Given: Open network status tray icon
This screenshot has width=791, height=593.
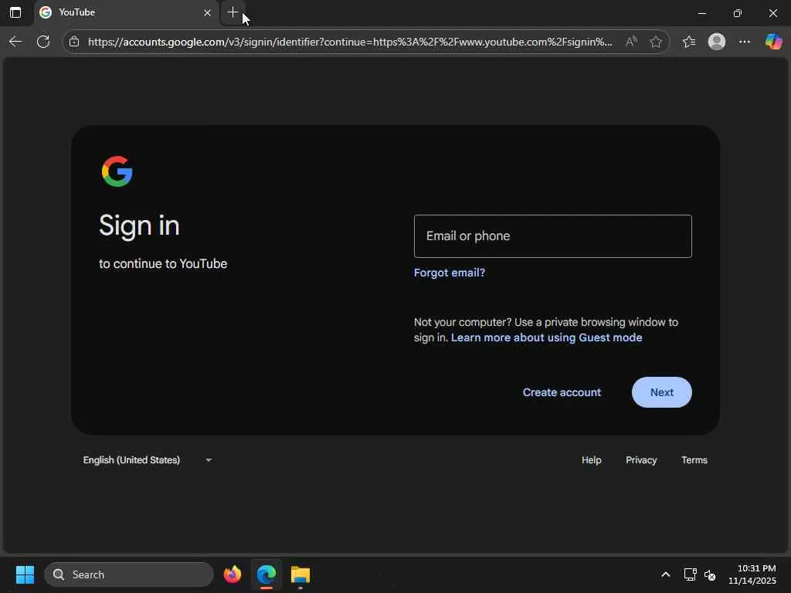Looking at the screenshot, I should (x=690, y=574).
